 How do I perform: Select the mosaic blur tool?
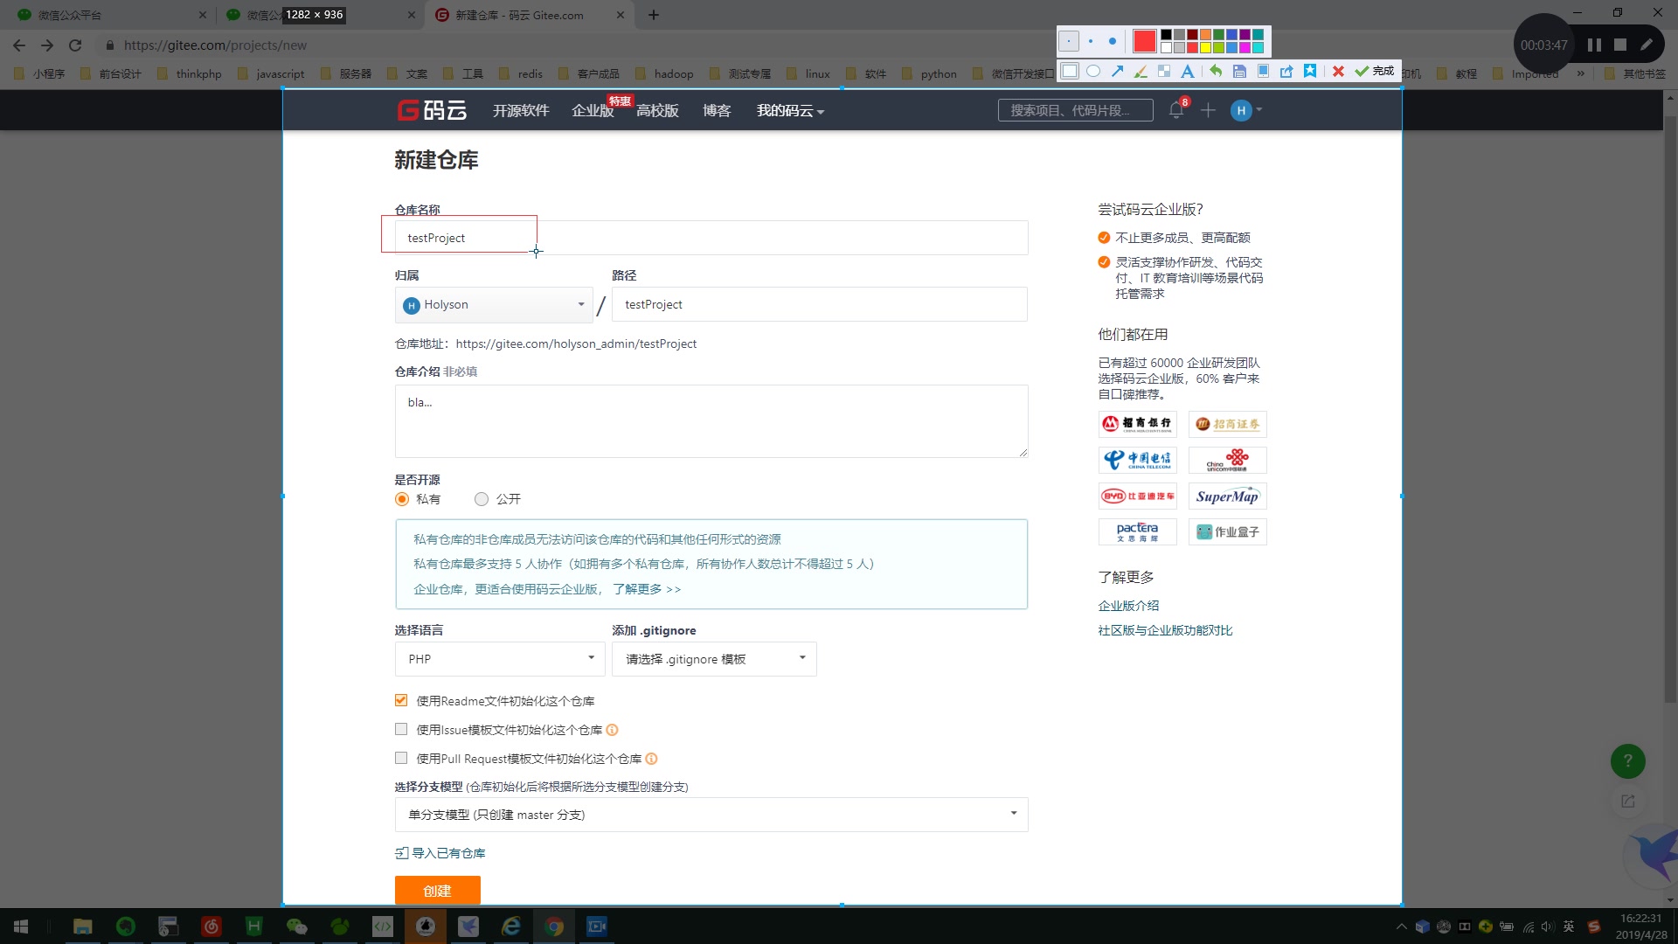pyautogui.click(x=1164, y=71)
